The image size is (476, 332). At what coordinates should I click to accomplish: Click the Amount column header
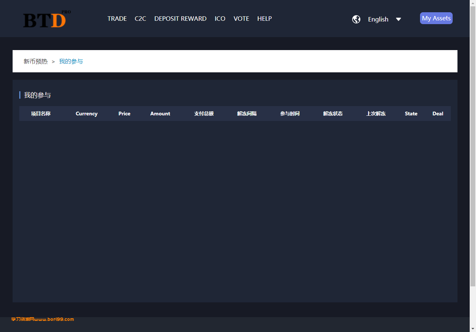pos(160,114)
